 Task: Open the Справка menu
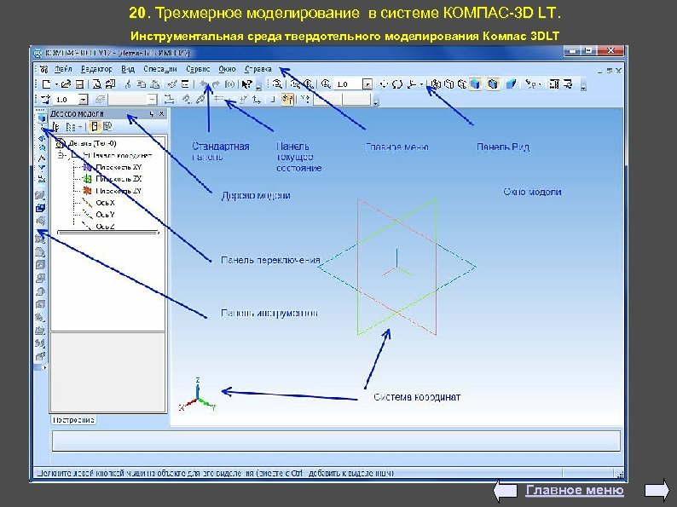click(258, 69)
